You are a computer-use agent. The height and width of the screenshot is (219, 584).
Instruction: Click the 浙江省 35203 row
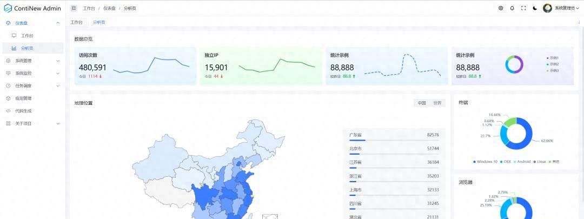click(x=394, y=177)
